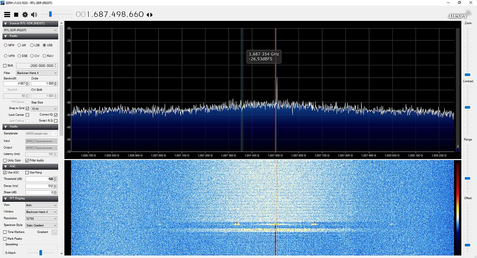Open the hamburger main menu
The width and height of the screenshot is (477, 258).
pos(7,15)
